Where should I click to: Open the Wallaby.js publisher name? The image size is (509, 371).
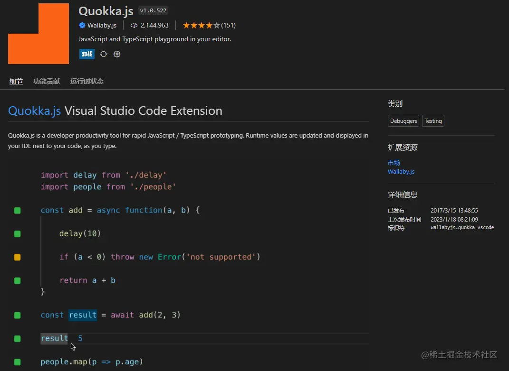(x=102, y=25)
